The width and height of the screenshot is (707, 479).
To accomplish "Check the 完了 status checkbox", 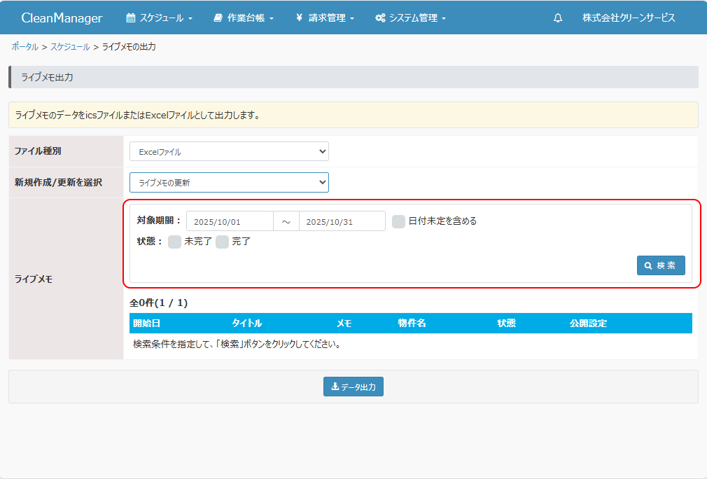I will point(222,242).
